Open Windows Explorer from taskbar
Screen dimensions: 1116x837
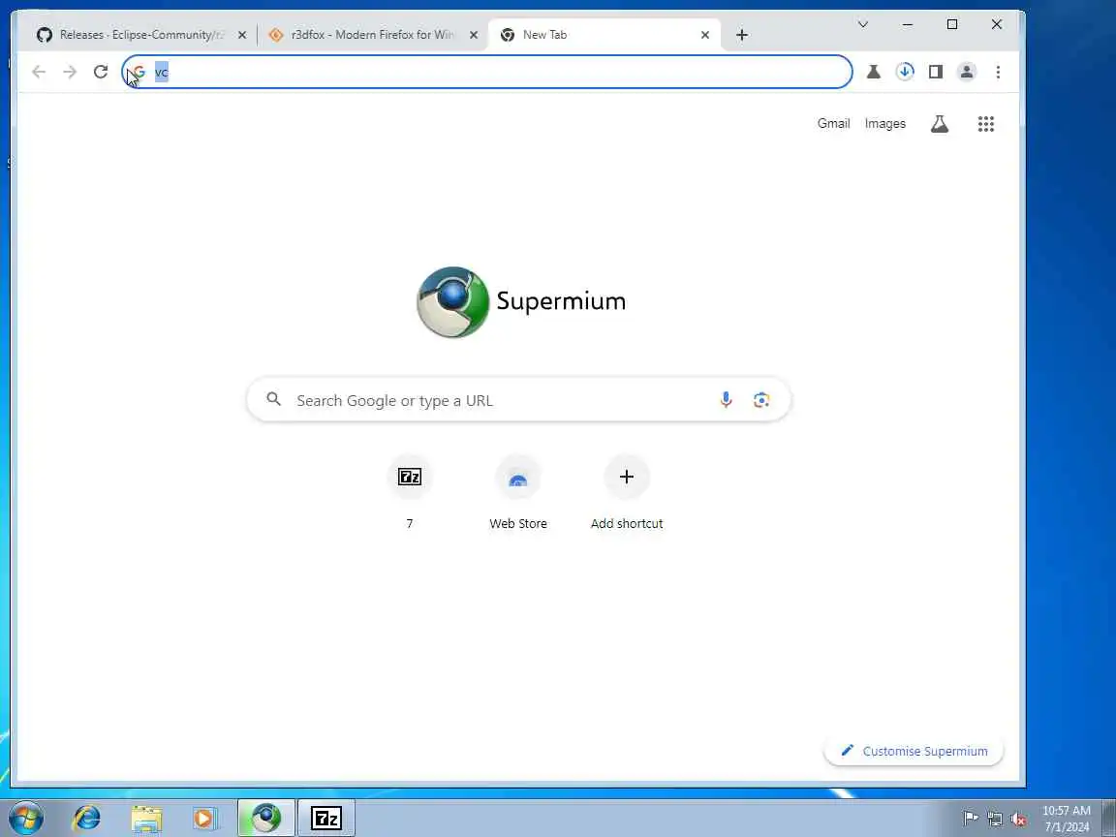click(x=146, y=819)
